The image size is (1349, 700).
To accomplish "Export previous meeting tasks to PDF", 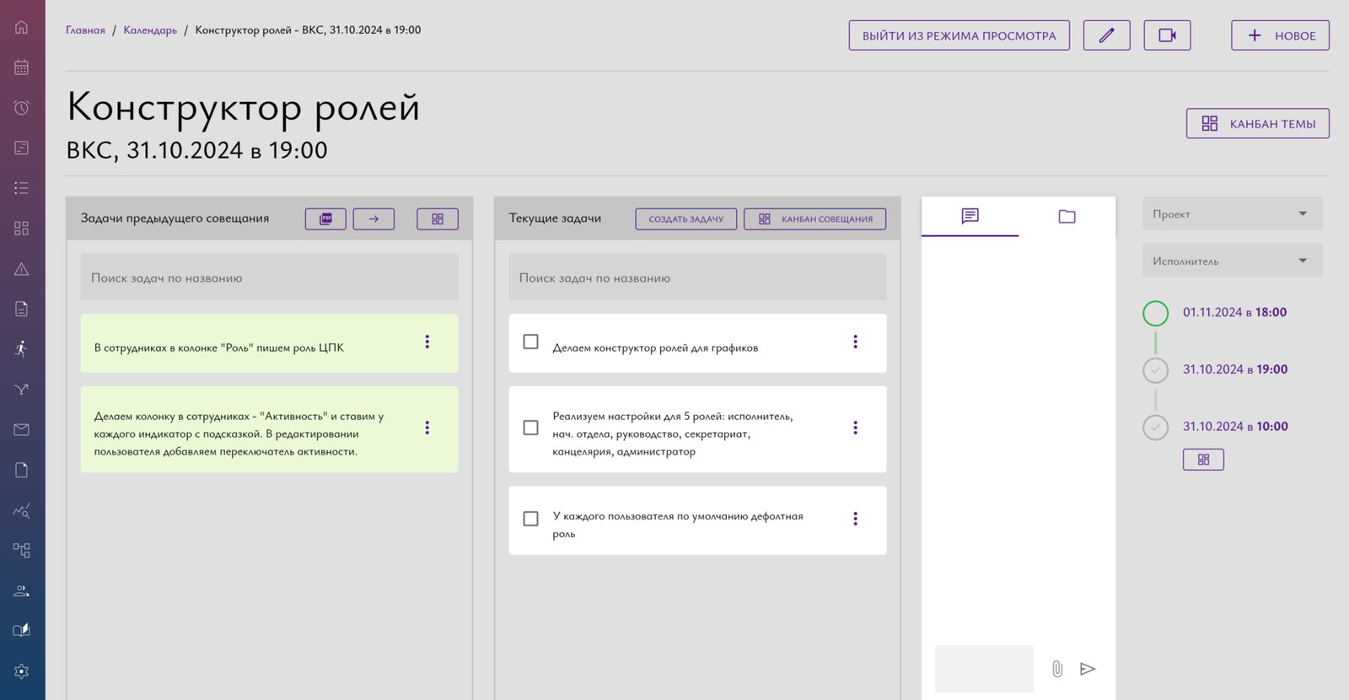I will coord(325,219).
